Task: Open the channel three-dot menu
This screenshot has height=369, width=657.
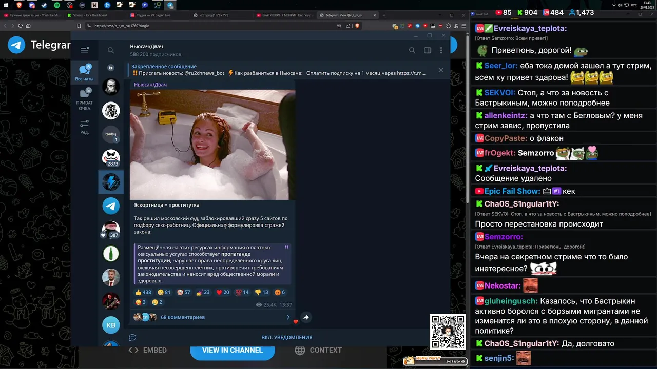Action: point(441,50)
